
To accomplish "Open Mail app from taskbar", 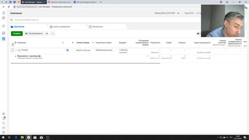I will coord(41,137).
